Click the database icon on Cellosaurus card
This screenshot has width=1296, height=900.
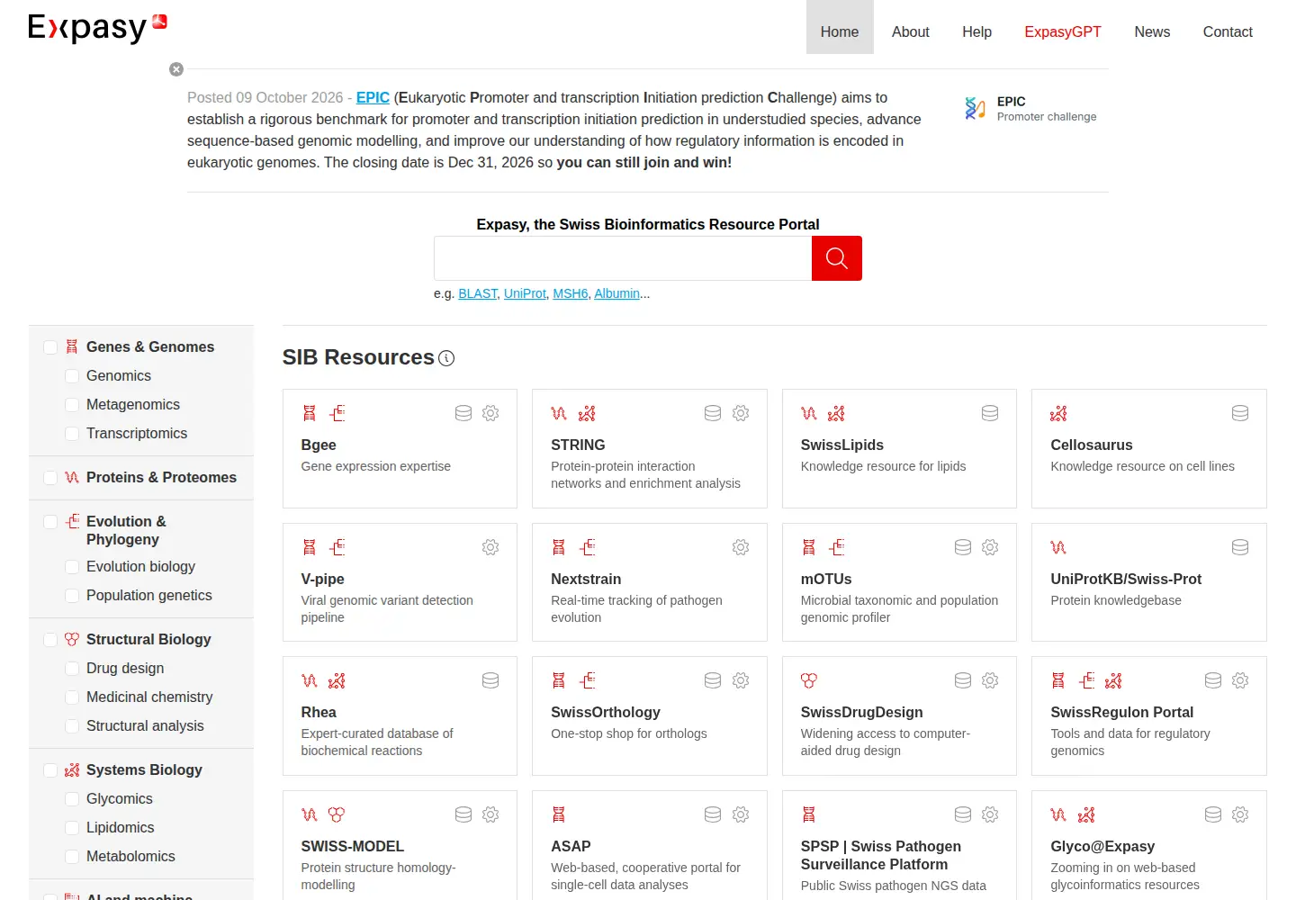(1240, 413)
